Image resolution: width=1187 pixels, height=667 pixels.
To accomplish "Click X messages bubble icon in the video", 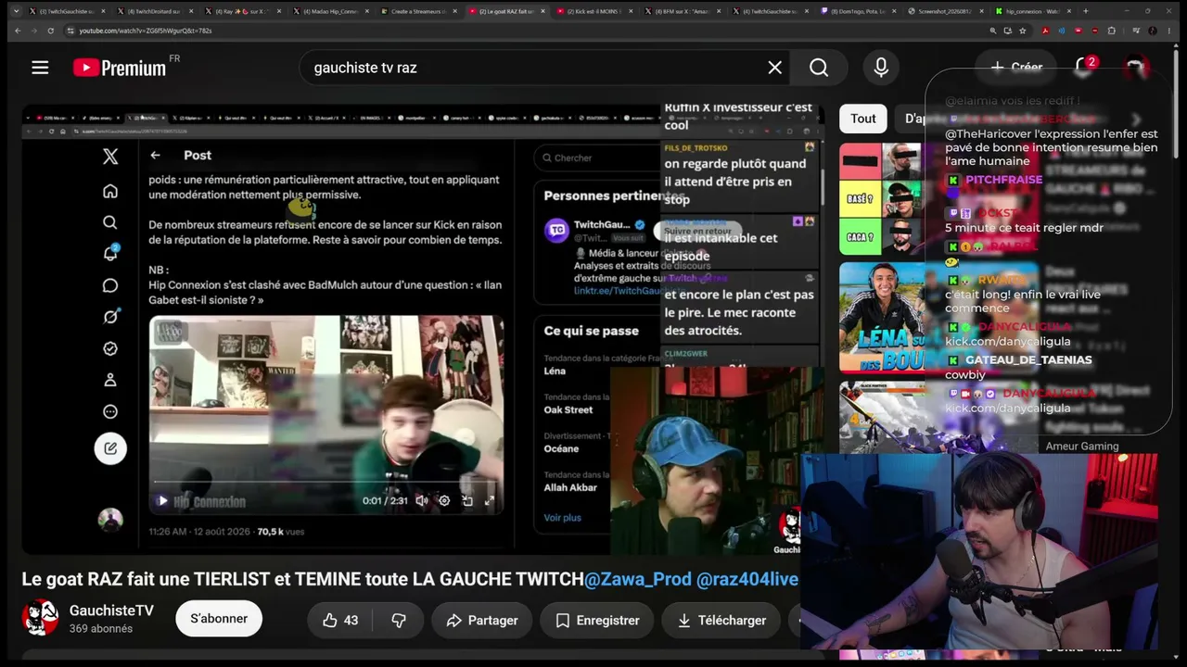I will click(110, 285).
